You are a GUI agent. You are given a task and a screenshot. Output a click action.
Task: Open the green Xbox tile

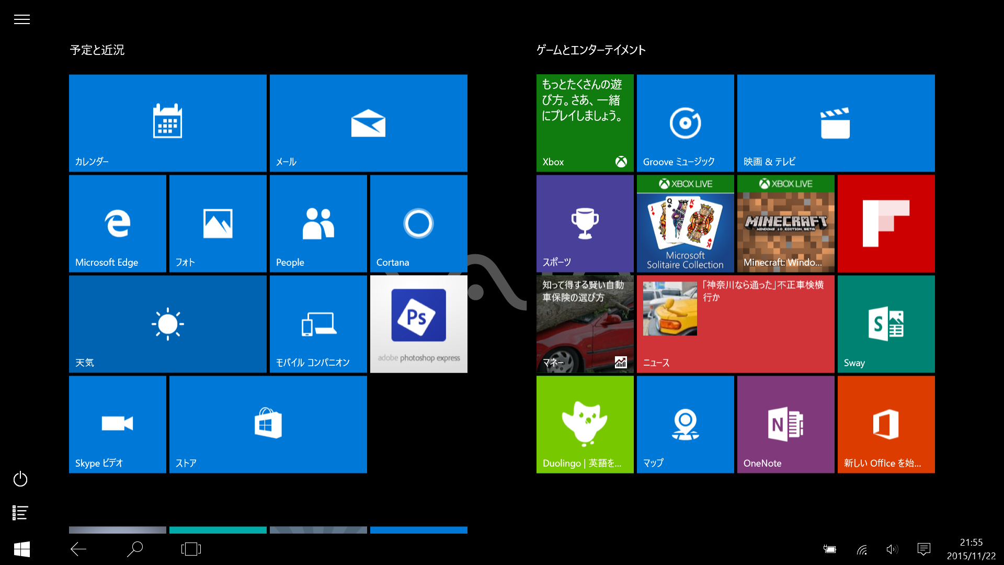(585, 123)
